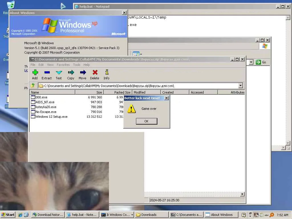Click OK in the Game over dialog

[147, 121]
